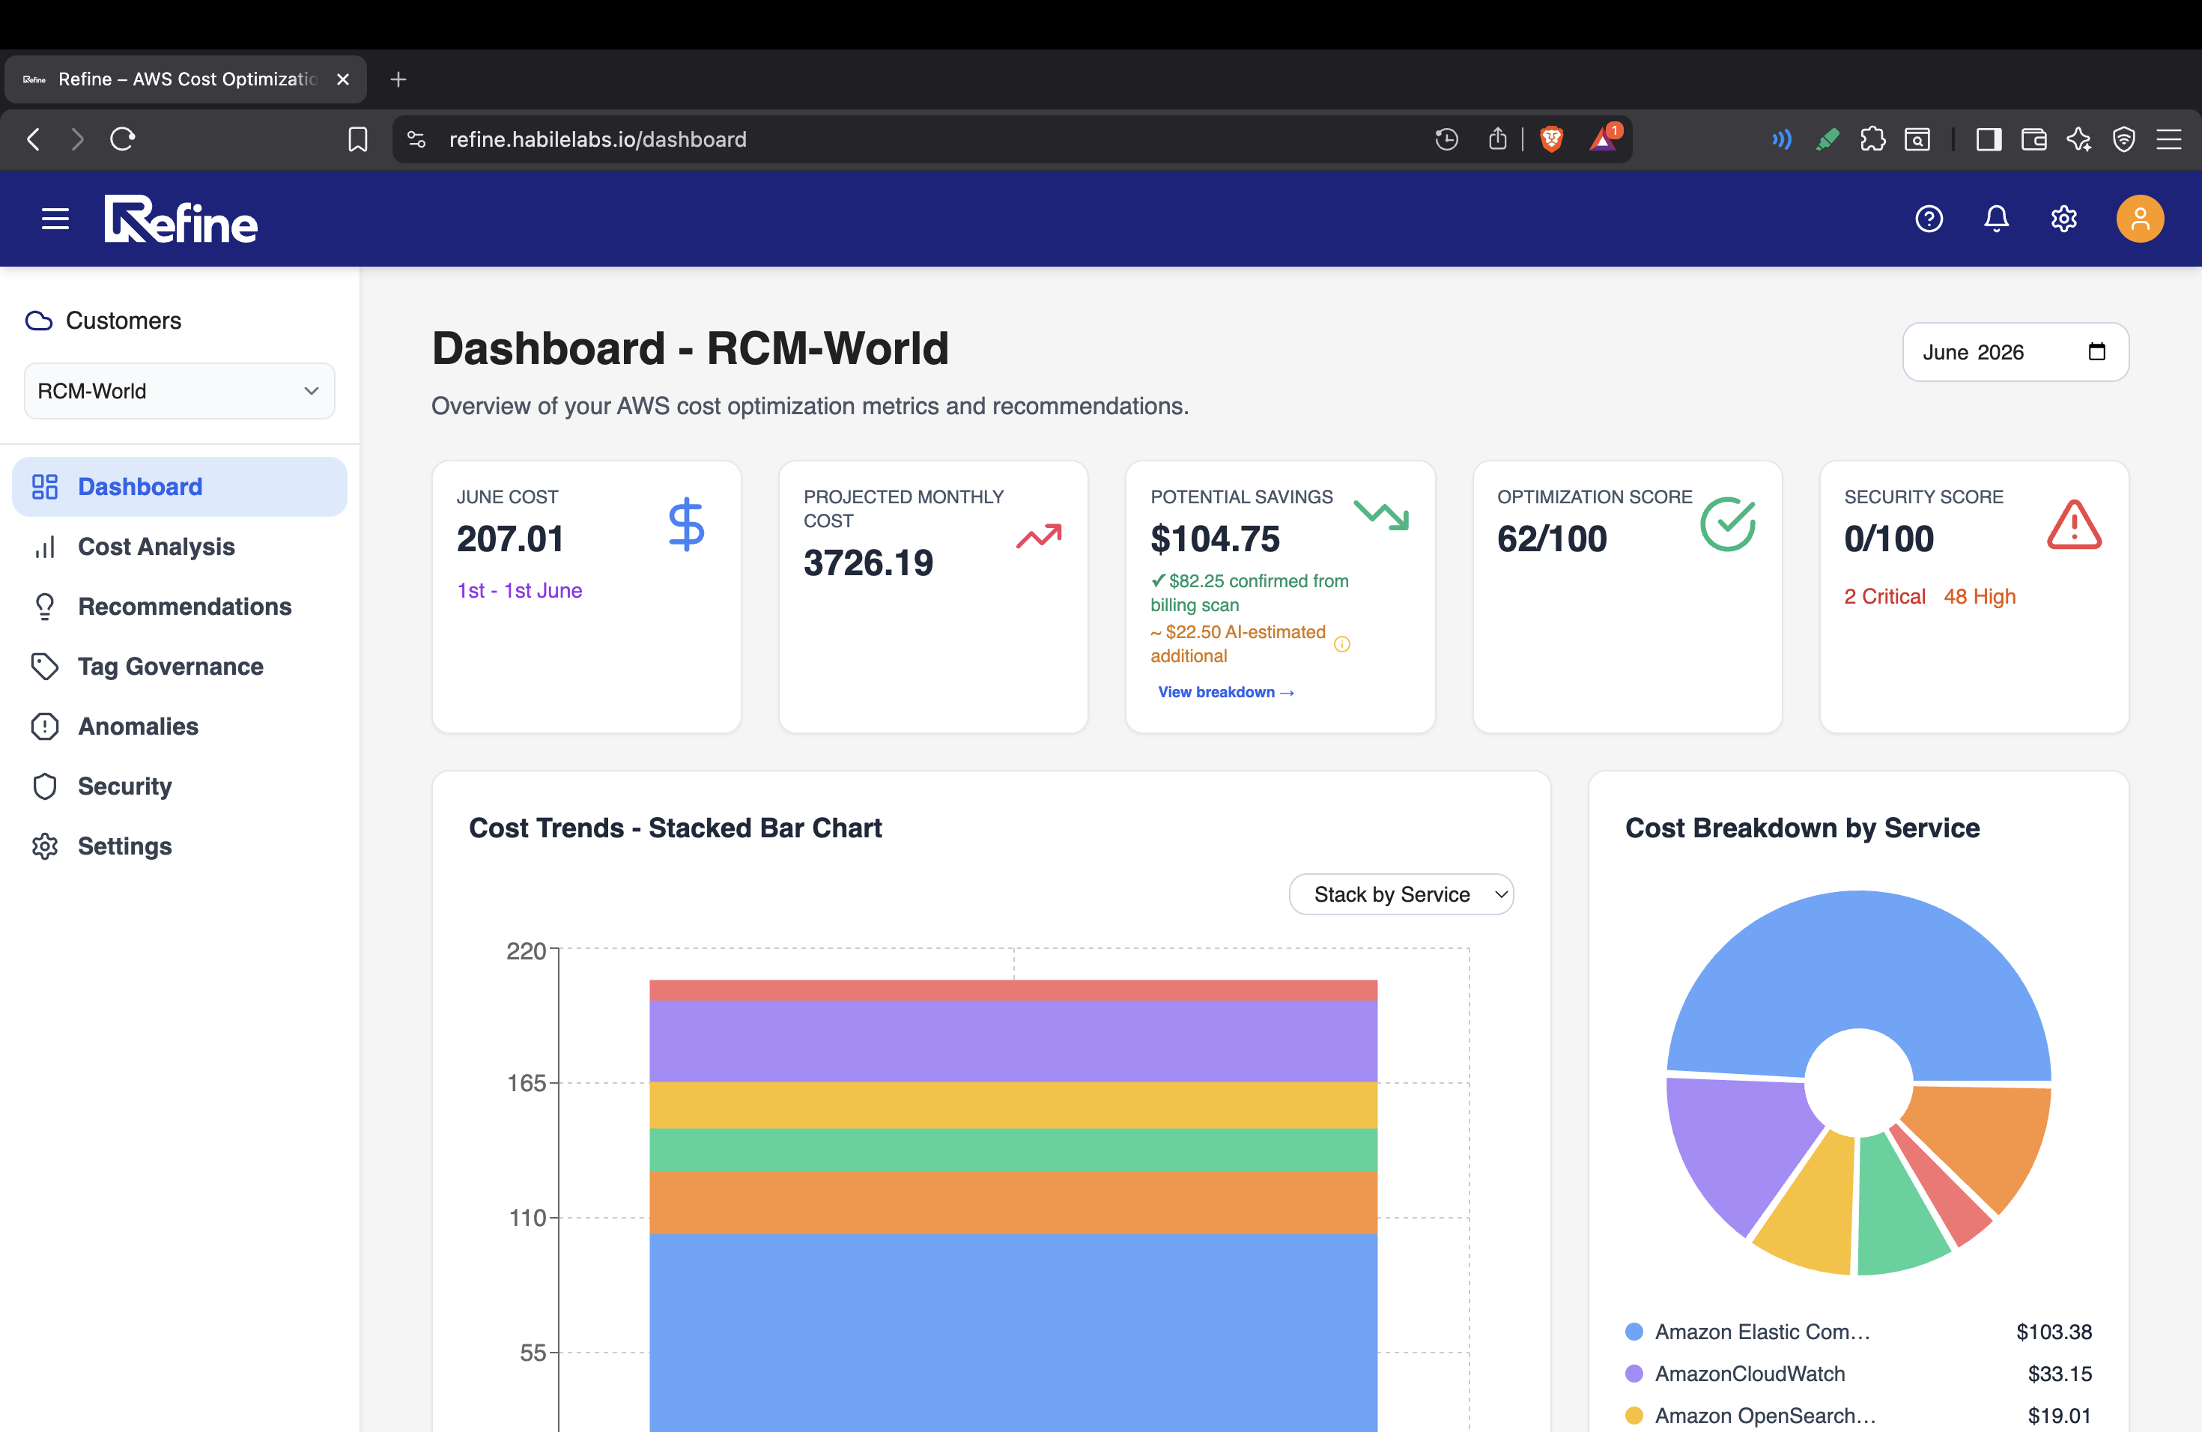The height and width of the screenshot is (1432, 2202).
Task: Go to Tag Governance
Action: 180,667
